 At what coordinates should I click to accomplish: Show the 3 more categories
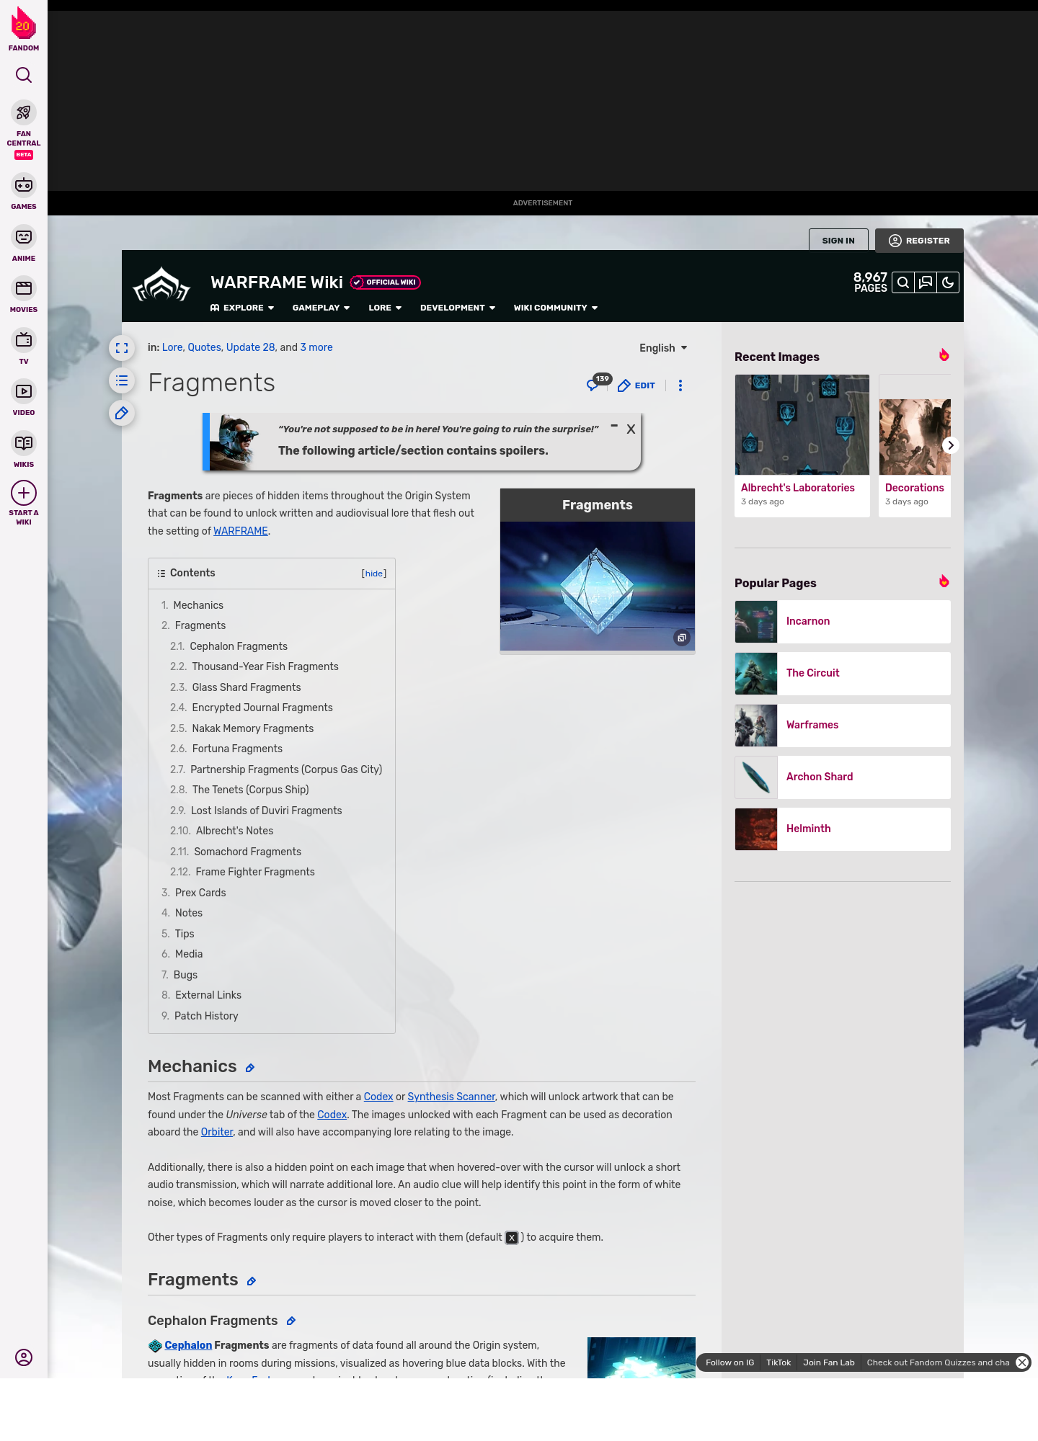pyautogui.click(x=316, y=347)
